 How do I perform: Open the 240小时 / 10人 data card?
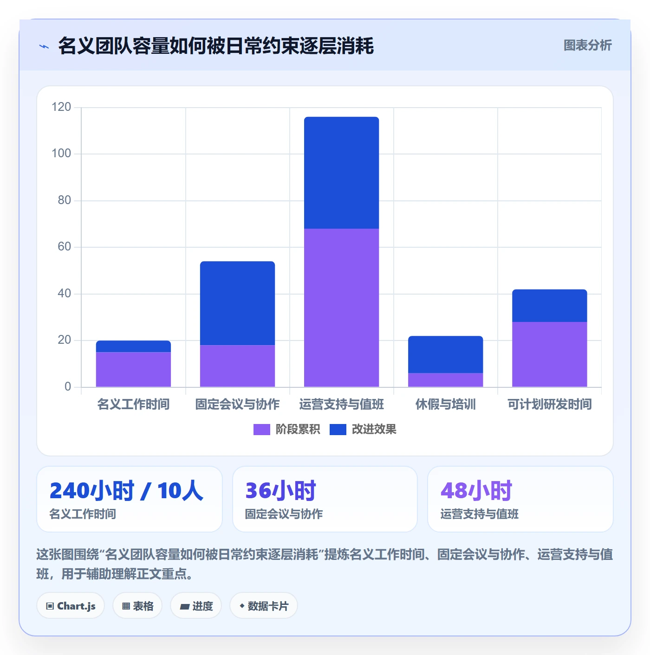click(130, 499)
